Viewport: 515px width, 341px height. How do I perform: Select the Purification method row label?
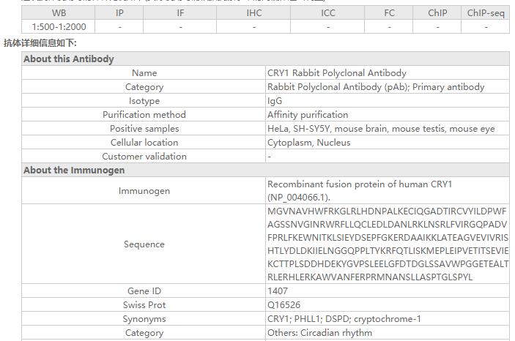144,115
